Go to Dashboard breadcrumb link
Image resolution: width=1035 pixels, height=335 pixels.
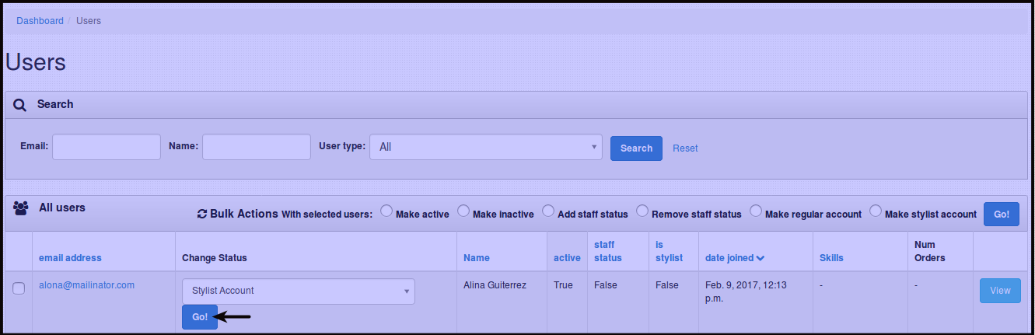pyautogui.click(x=40, y=21)
